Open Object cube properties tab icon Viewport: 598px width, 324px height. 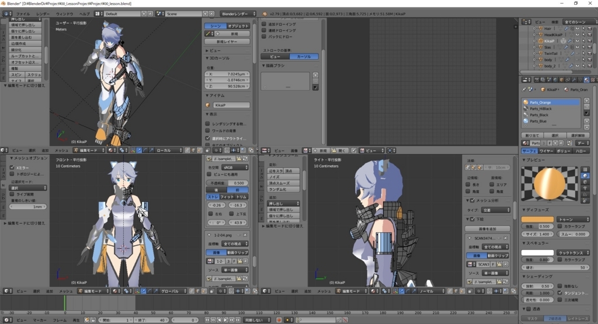pyautogui.click(x=562, y=79)
